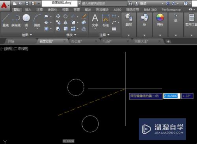This screenshot has height=144, width=197.
Task: Activate the Mirror tool in Modify panel
Action: pyautogui.click(x=65, y=22)
